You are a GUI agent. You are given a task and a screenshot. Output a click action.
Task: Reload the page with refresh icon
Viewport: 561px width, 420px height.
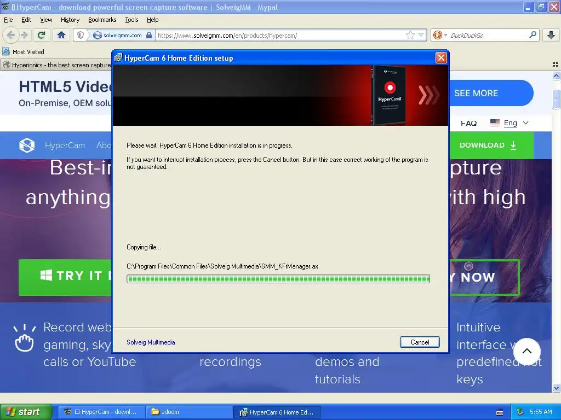tap(41, 35)
